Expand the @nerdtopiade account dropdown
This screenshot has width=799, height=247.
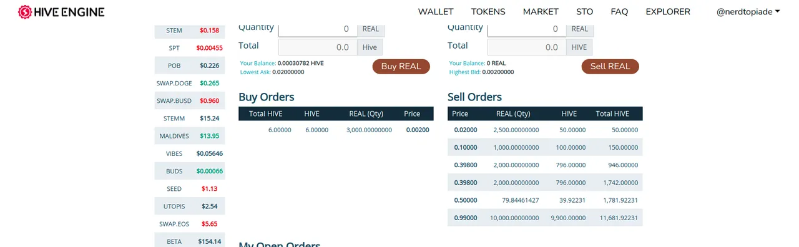point(748,12)
